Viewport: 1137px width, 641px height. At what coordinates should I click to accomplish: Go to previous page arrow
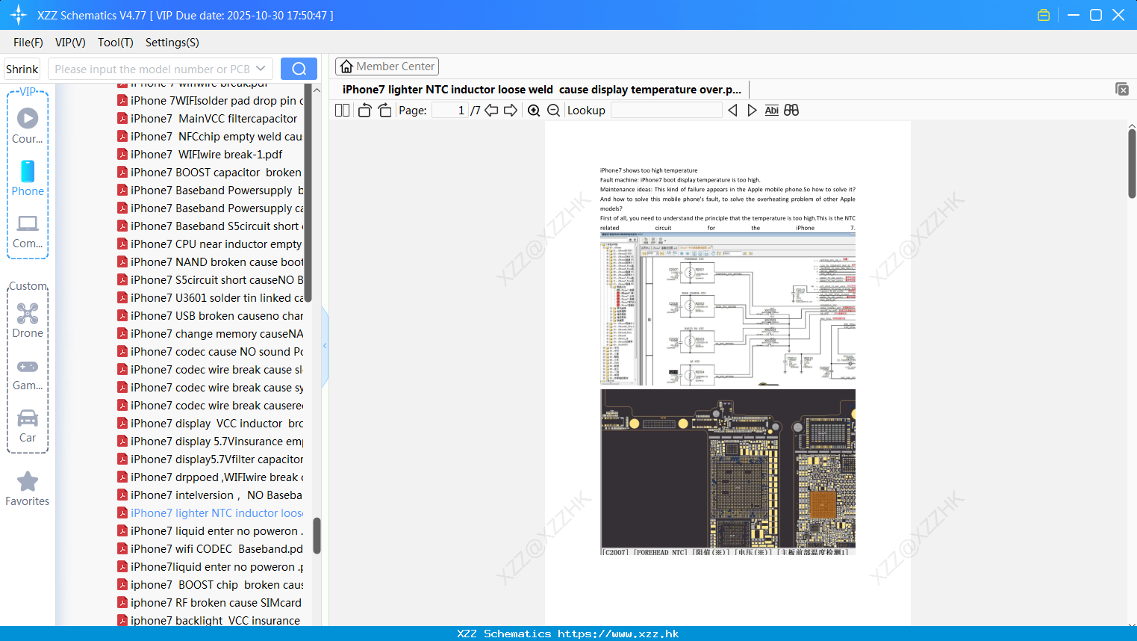point(491,110)
